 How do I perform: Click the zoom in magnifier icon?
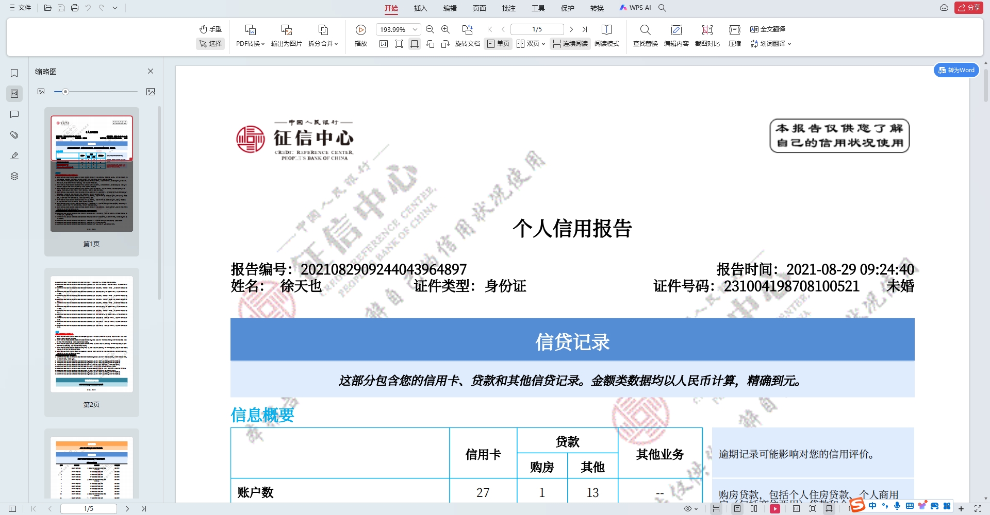tap(445, 30)
